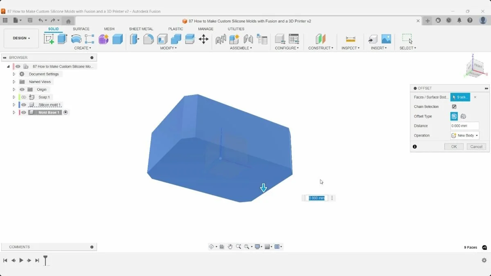Expand the Mold Base:1 node

(14, 112)
